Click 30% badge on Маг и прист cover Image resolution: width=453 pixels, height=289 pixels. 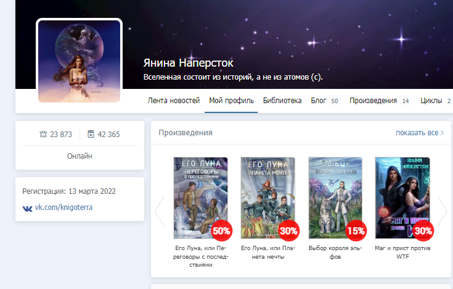[423, 231]
